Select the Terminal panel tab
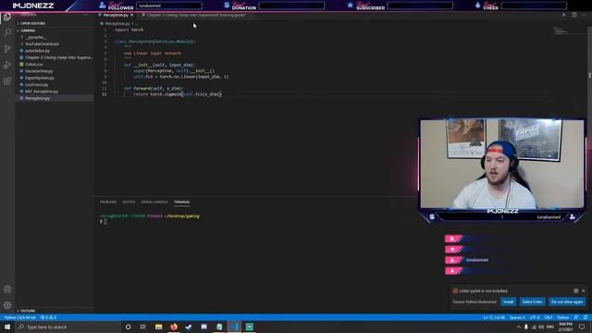This screenshot has height=333, width=592. 181,202
